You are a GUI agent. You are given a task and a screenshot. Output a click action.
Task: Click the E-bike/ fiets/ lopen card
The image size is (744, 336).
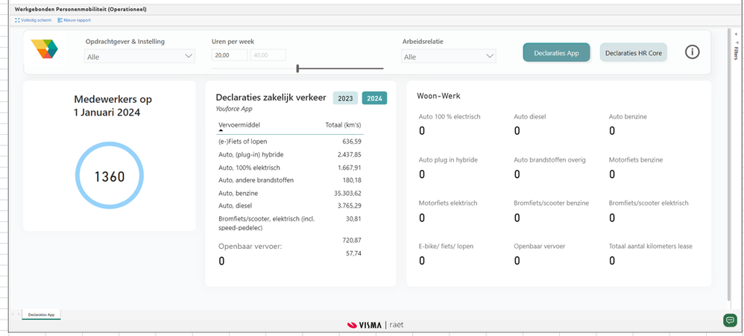446,253
